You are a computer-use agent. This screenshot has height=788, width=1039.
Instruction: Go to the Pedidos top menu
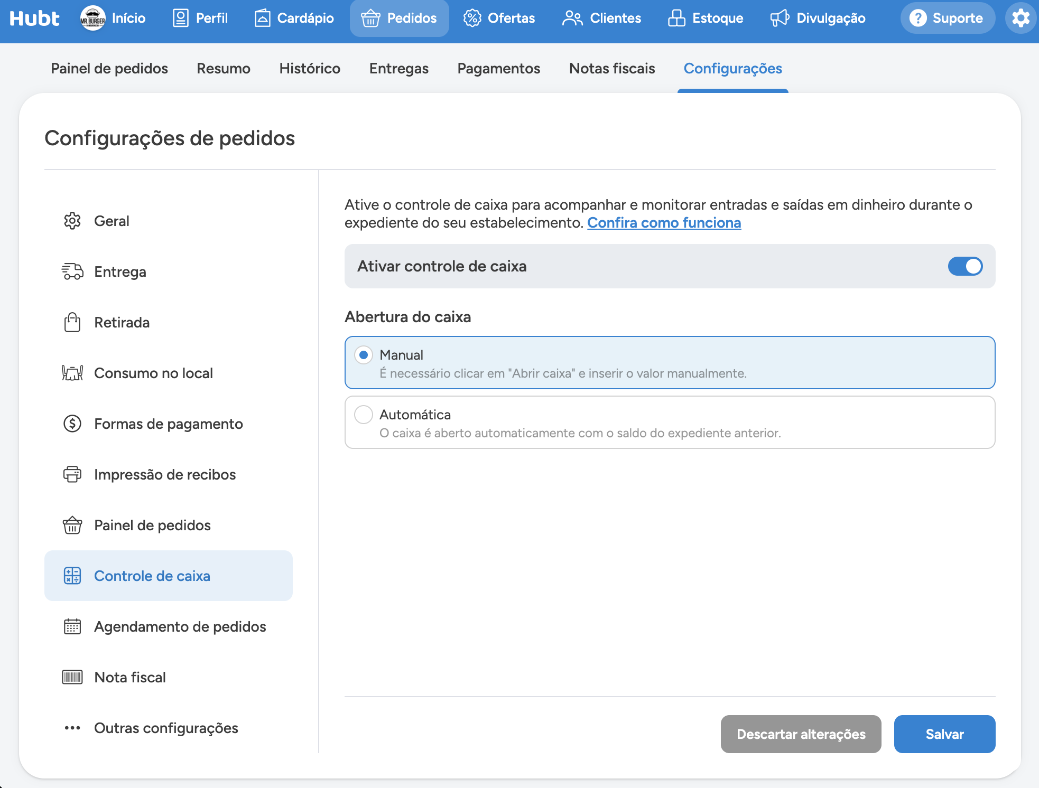[400, 18]
